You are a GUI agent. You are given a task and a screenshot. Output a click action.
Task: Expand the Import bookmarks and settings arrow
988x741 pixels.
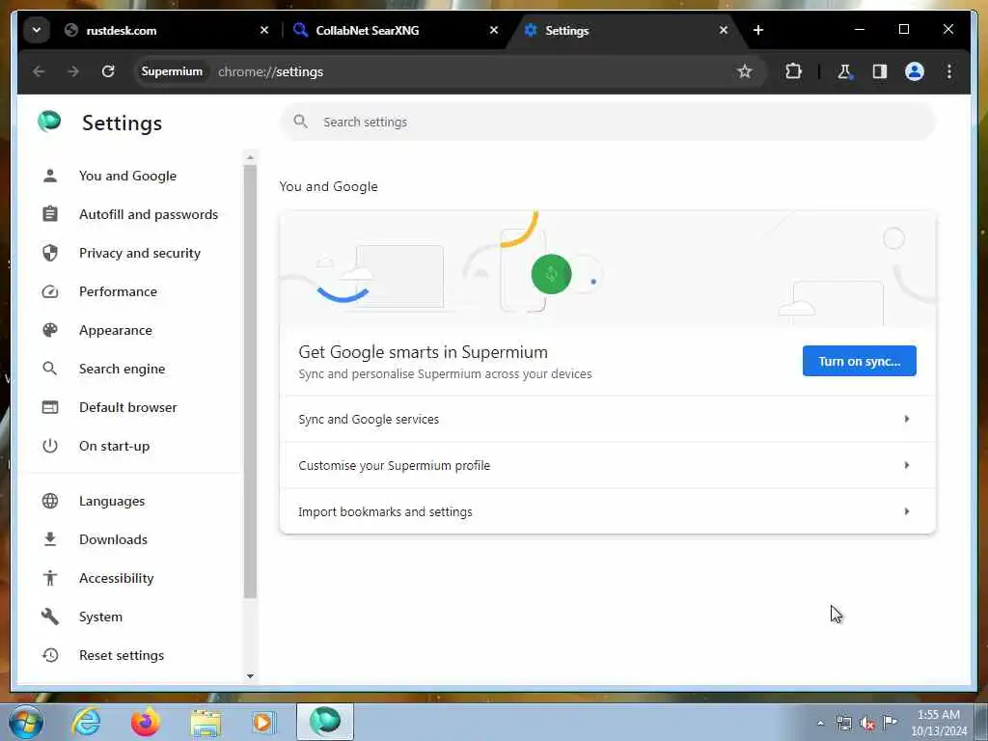906,511
